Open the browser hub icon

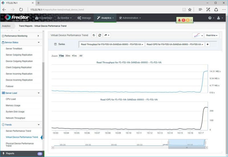200,10
